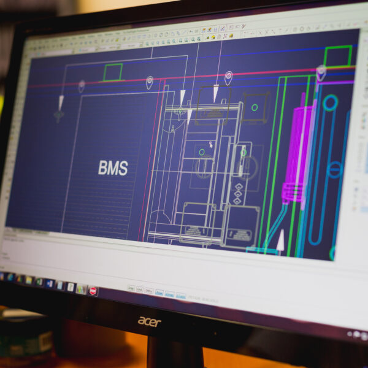Viewport: 368px width, 368px height.
Task: Click the white arrow marker near bottom right
Action: click(x=280, y=242)
